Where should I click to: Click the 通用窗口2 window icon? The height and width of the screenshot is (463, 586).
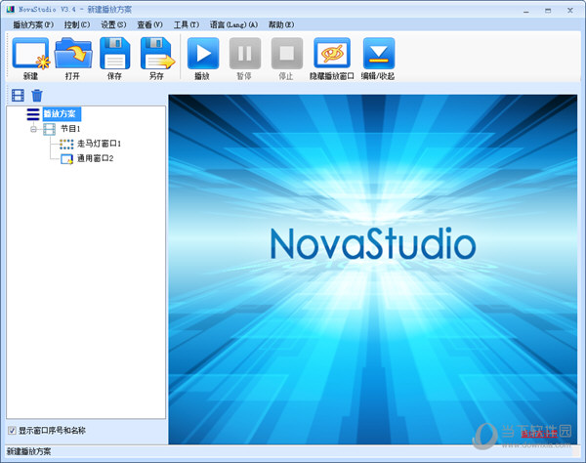tap(66, 159)
